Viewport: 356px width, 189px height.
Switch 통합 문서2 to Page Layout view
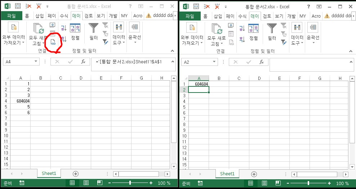[x=264, y=183]
